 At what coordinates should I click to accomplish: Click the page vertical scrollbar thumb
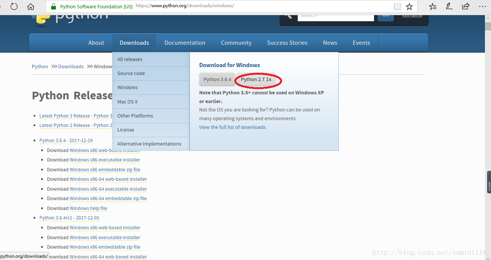488,26
